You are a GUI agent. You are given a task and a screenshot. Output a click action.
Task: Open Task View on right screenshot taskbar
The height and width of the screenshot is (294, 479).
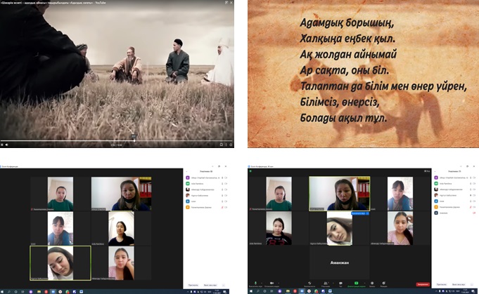272,291
